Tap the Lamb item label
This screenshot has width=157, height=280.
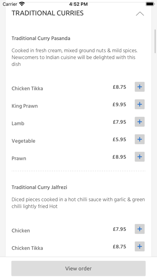point(18,124)
